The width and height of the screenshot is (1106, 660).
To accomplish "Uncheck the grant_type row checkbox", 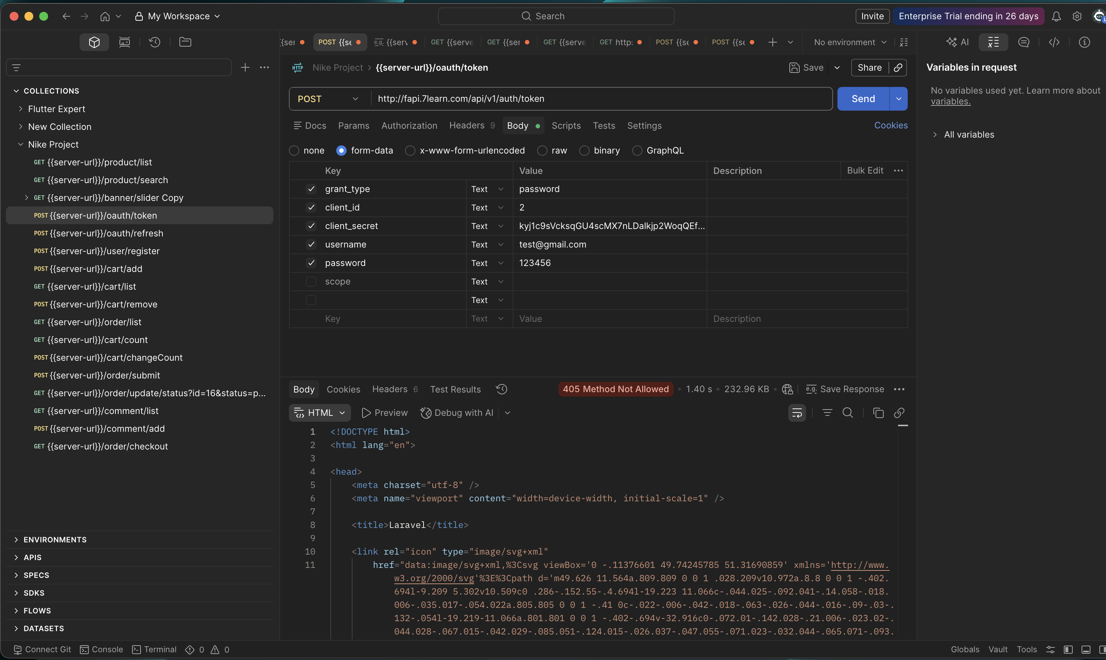I will pyautogui.click(x=311, y=189).
